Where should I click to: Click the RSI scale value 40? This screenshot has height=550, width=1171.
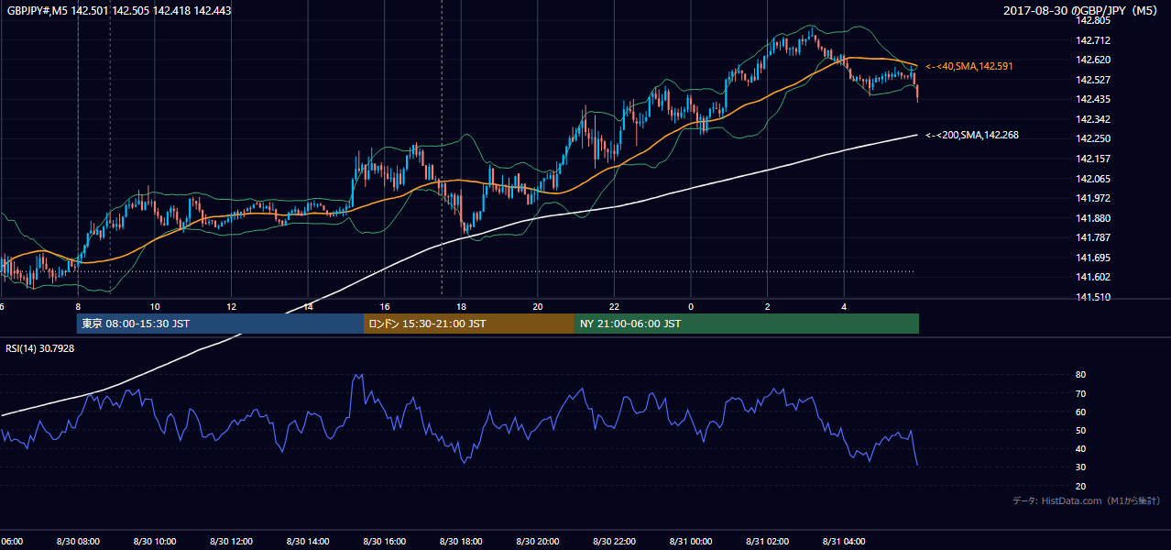[1080, 448]
